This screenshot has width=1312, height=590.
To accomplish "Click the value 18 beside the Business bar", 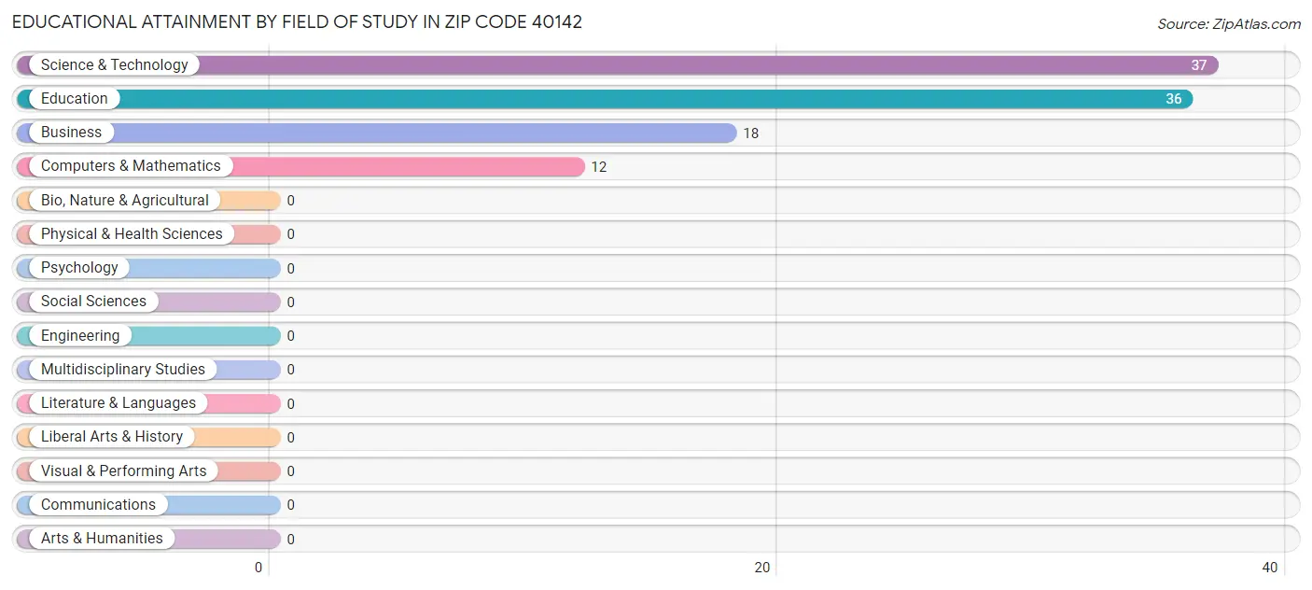I will 751,133.
